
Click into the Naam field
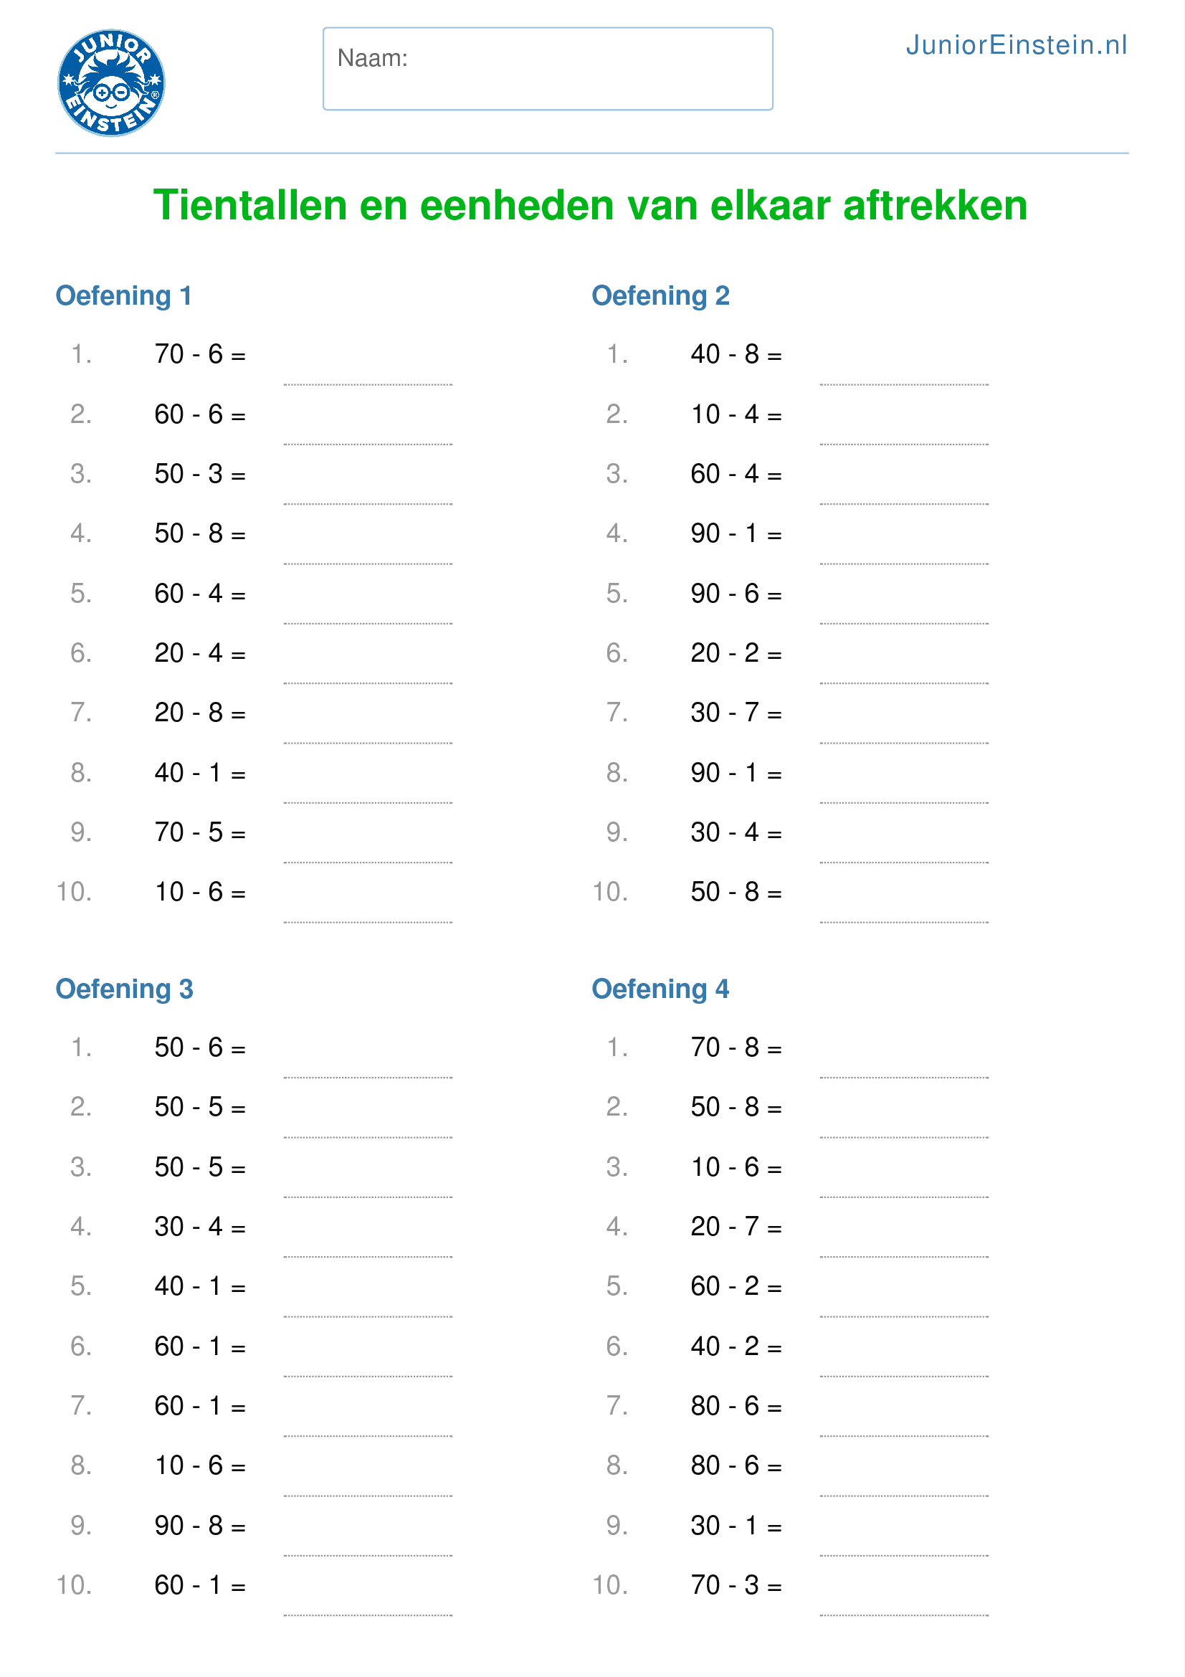coord(548,70)
